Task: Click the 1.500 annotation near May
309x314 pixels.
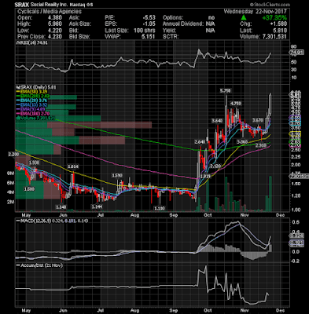Action: click(x=29, y=188)
